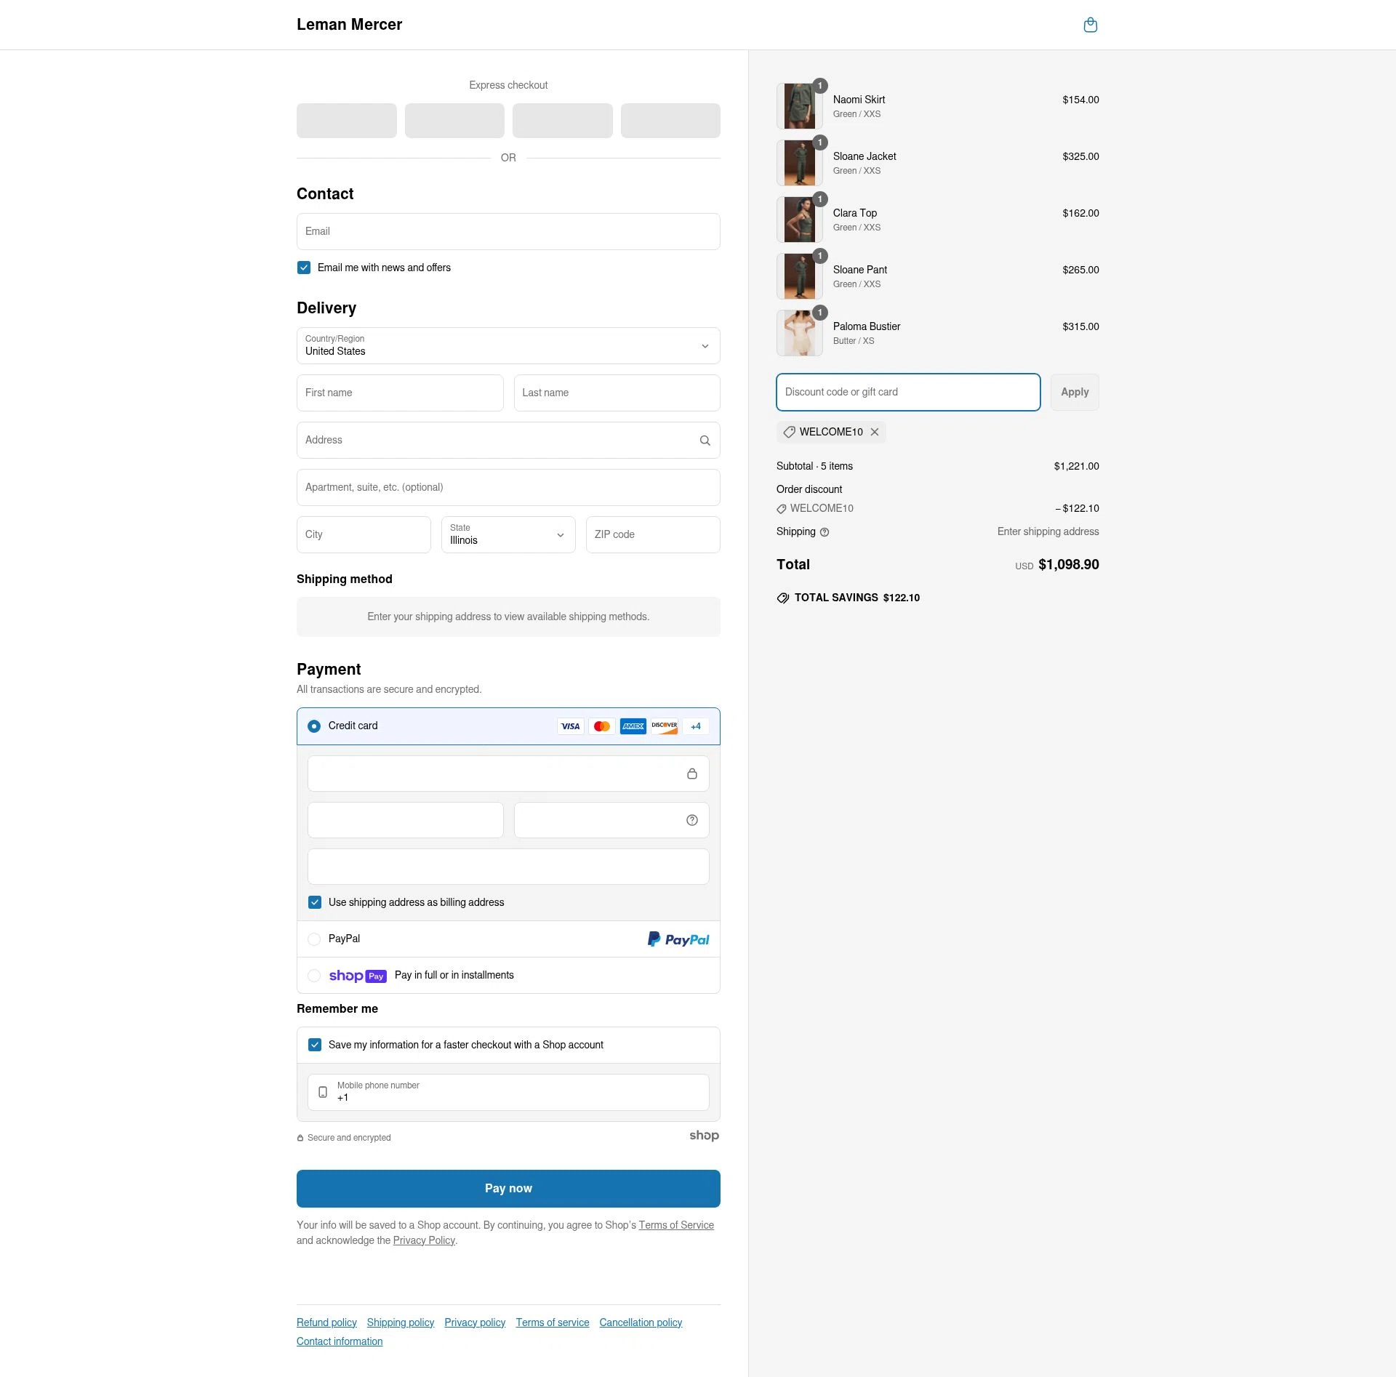Uncheck Email me with news and offers
1396x1377 pixels.
click(x=303, y=268)
